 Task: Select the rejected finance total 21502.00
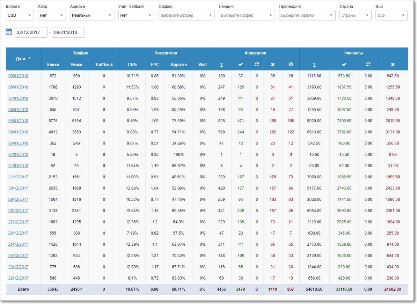tap(393, 289)
